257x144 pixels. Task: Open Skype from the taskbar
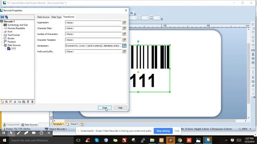(97, 140)
